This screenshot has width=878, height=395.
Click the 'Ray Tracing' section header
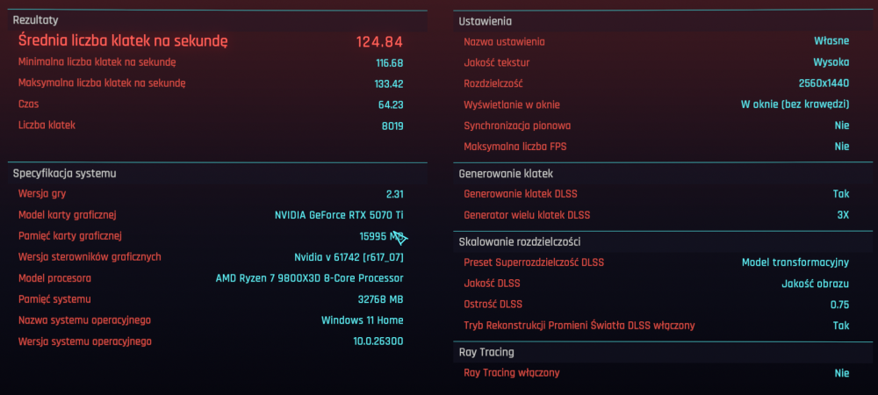(486, 353)
